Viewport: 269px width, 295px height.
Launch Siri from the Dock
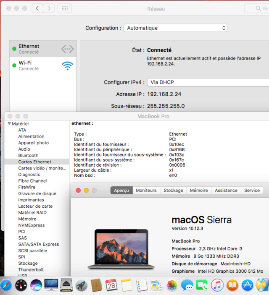[x=36, y=285]
